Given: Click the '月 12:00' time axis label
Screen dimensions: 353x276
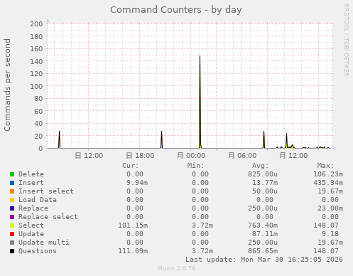Looking at the screenshot, I should tap(293, 156).
